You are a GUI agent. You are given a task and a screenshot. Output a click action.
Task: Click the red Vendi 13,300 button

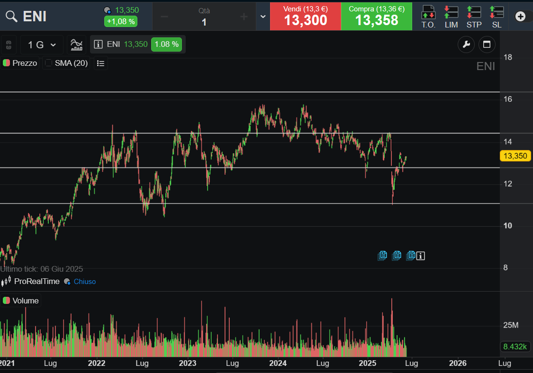tap(306, 16)
